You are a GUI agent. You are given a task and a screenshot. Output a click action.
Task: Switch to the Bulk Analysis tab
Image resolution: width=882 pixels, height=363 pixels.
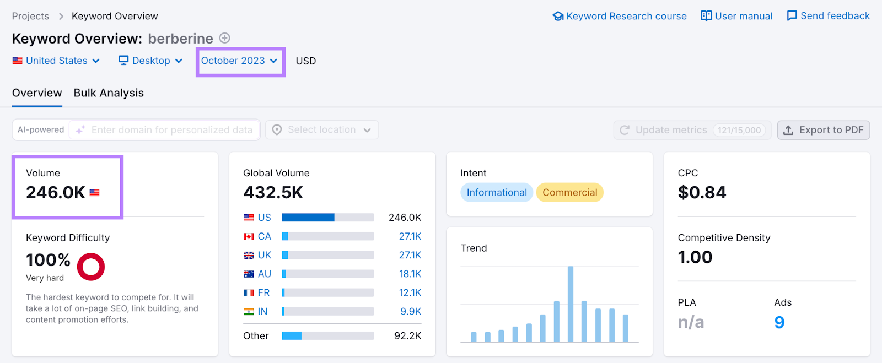109,93
